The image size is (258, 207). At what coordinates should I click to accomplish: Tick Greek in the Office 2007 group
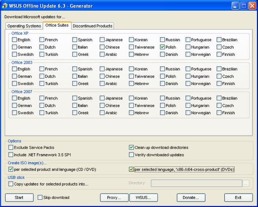[75, 113]
